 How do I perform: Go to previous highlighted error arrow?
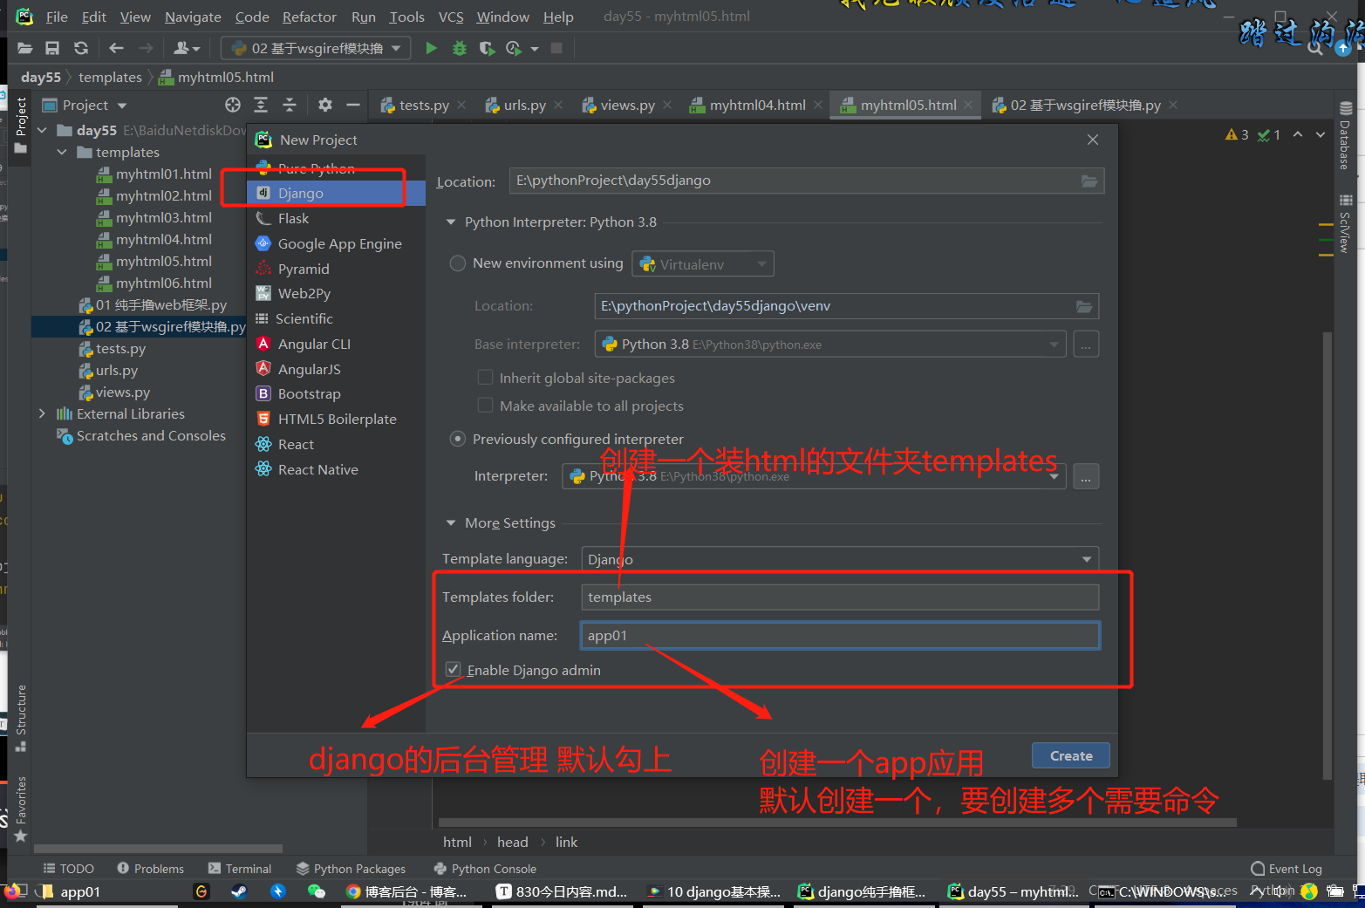coord(1298,134)
